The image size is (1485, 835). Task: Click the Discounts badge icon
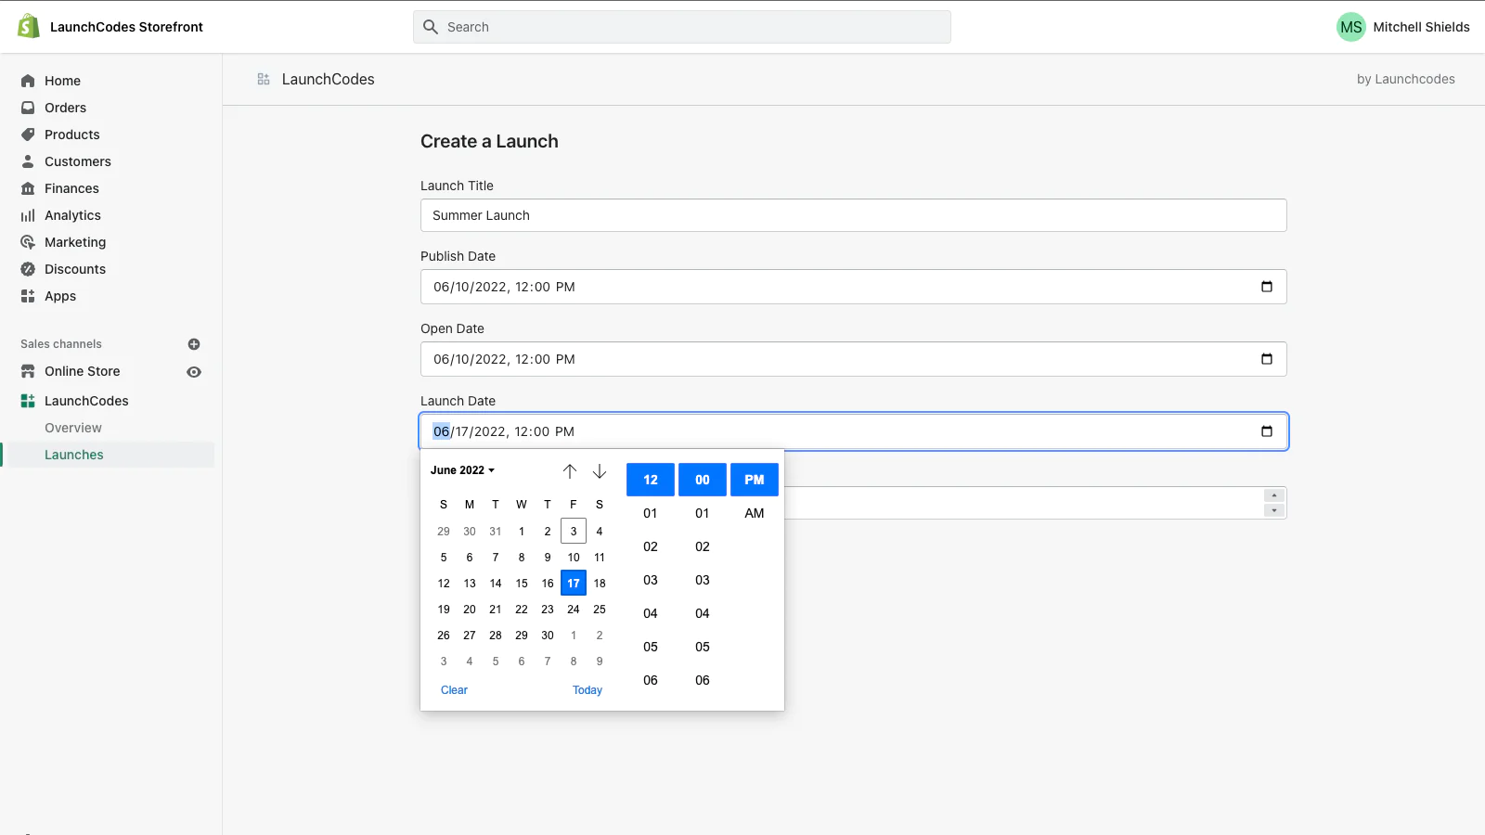(x=28, y=269)
